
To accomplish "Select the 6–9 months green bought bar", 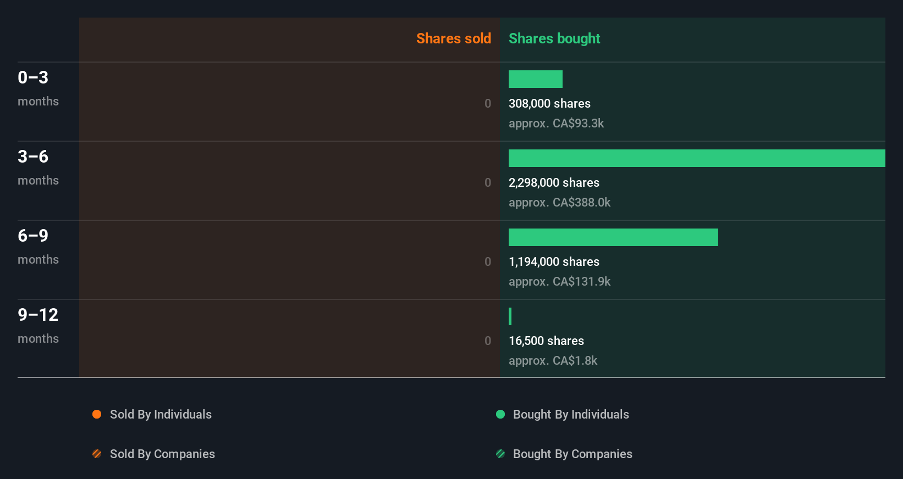I will 613,237.
